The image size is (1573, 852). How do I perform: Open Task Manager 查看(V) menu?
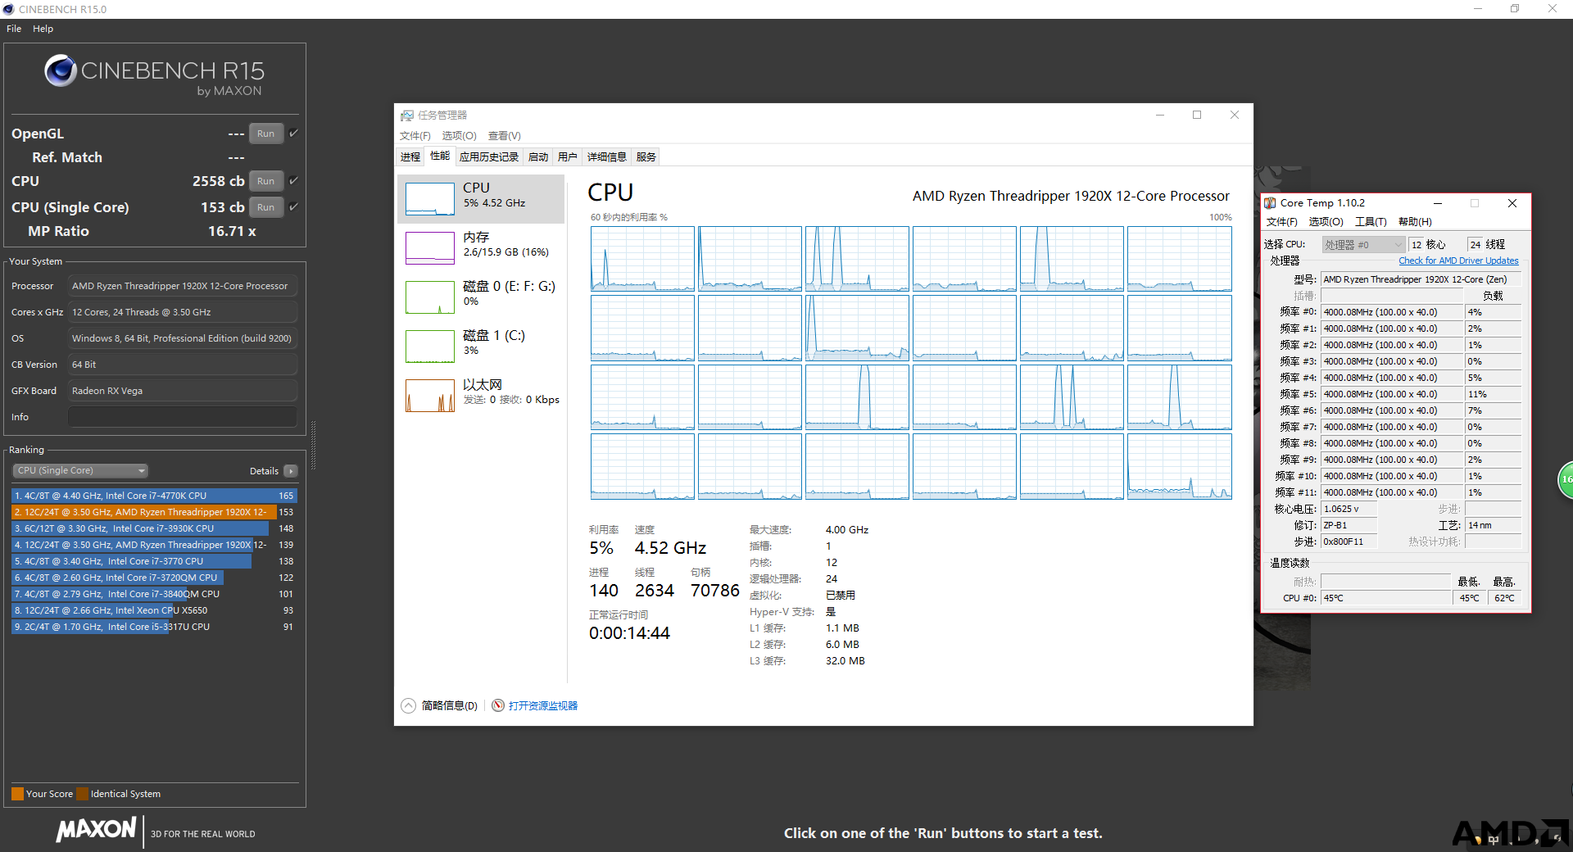coord(504,136)
